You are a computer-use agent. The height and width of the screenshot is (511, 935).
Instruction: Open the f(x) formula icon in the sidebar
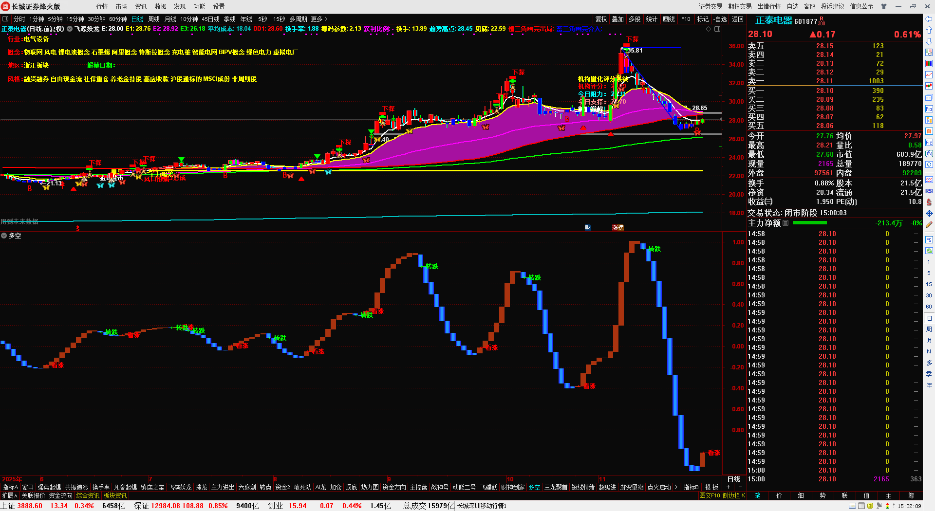pyautogui.click(x=929, y=154)
